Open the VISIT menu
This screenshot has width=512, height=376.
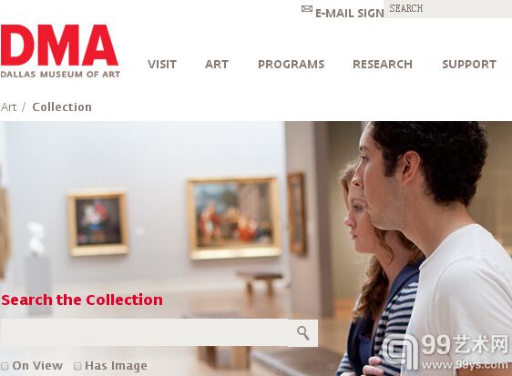point(162,65)
